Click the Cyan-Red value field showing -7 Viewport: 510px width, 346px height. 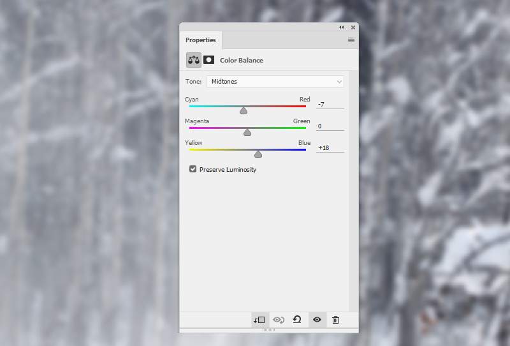click(x=330, y=104)
